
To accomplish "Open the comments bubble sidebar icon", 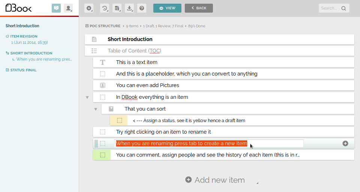I will click(x=56, y=8).
